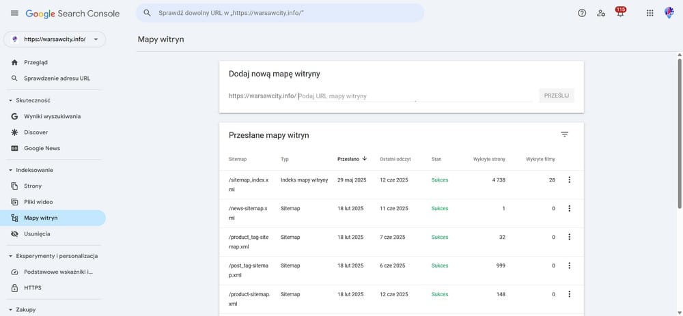Viewport: 683px width, 316px height.
Task: Click the Pliki wideo icon
Action: (15, 202)
